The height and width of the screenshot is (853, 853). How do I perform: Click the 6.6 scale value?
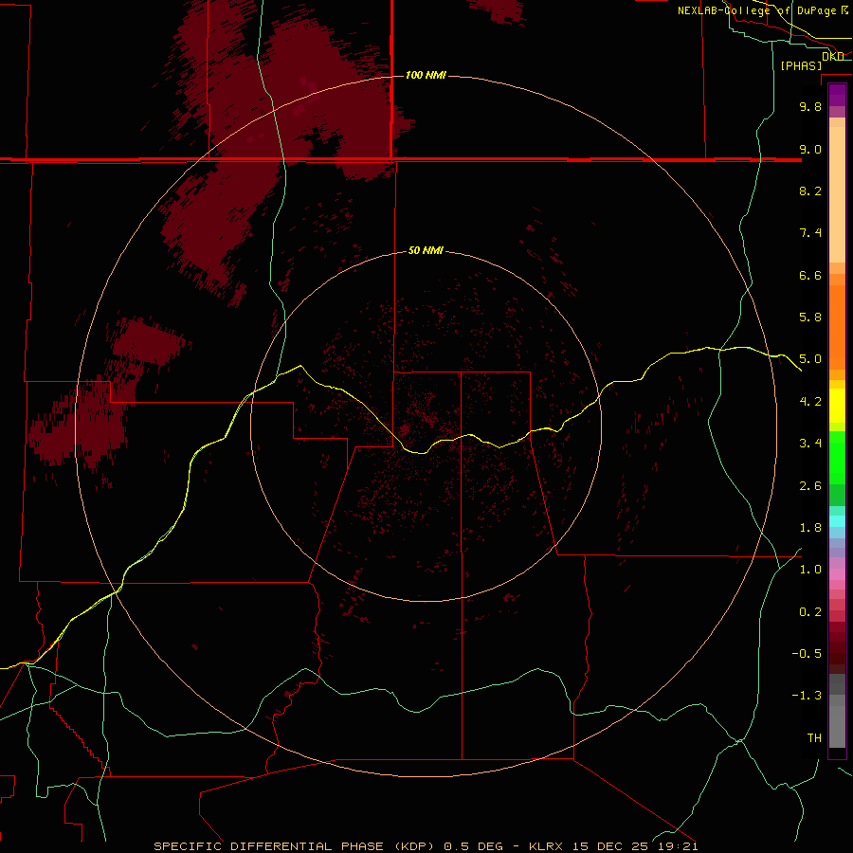810,275
